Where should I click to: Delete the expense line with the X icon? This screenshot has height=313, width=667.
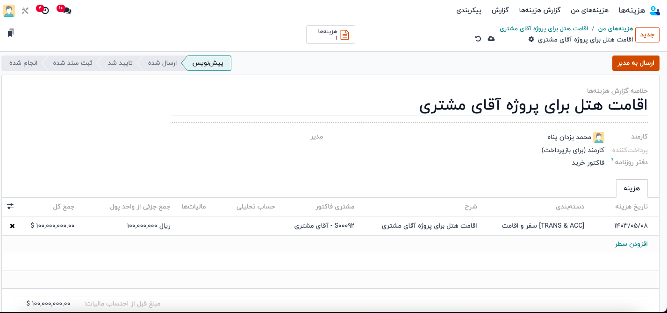click(x=12, y=226)
